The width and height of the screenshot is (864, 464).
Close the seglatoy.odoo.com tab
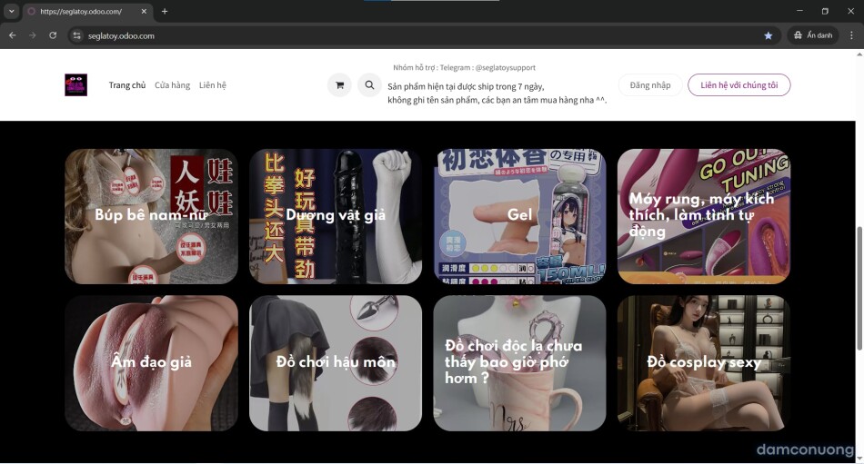pos(144,11)
